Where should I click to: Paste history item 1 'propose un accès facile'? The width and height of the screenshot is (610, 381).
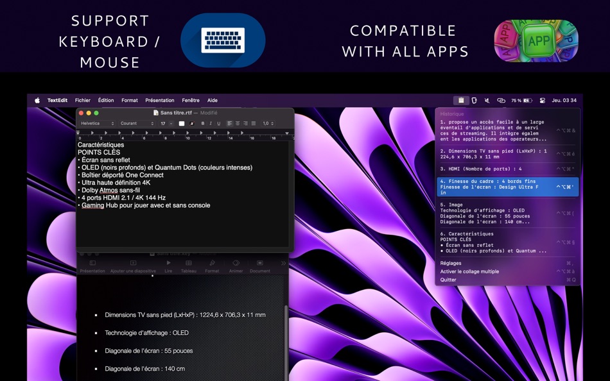(507, 131)
